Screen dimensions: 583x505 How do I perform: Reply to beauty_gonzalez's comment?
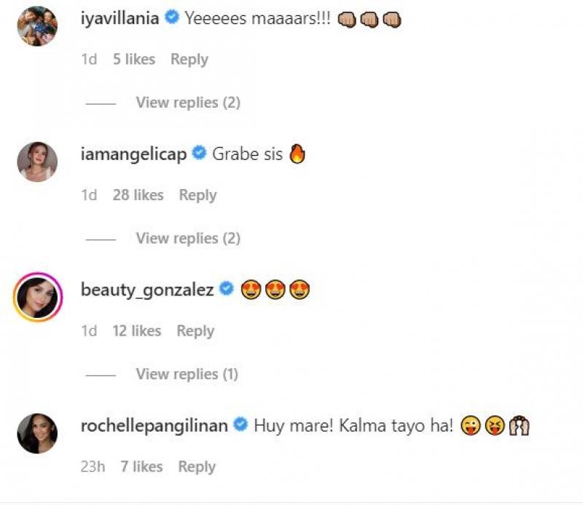click(x=195, y=331)
